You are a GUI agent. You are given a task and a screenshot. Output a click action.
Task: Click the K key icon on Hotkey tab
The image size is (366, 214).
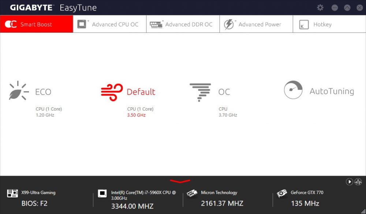coord(304,24)
